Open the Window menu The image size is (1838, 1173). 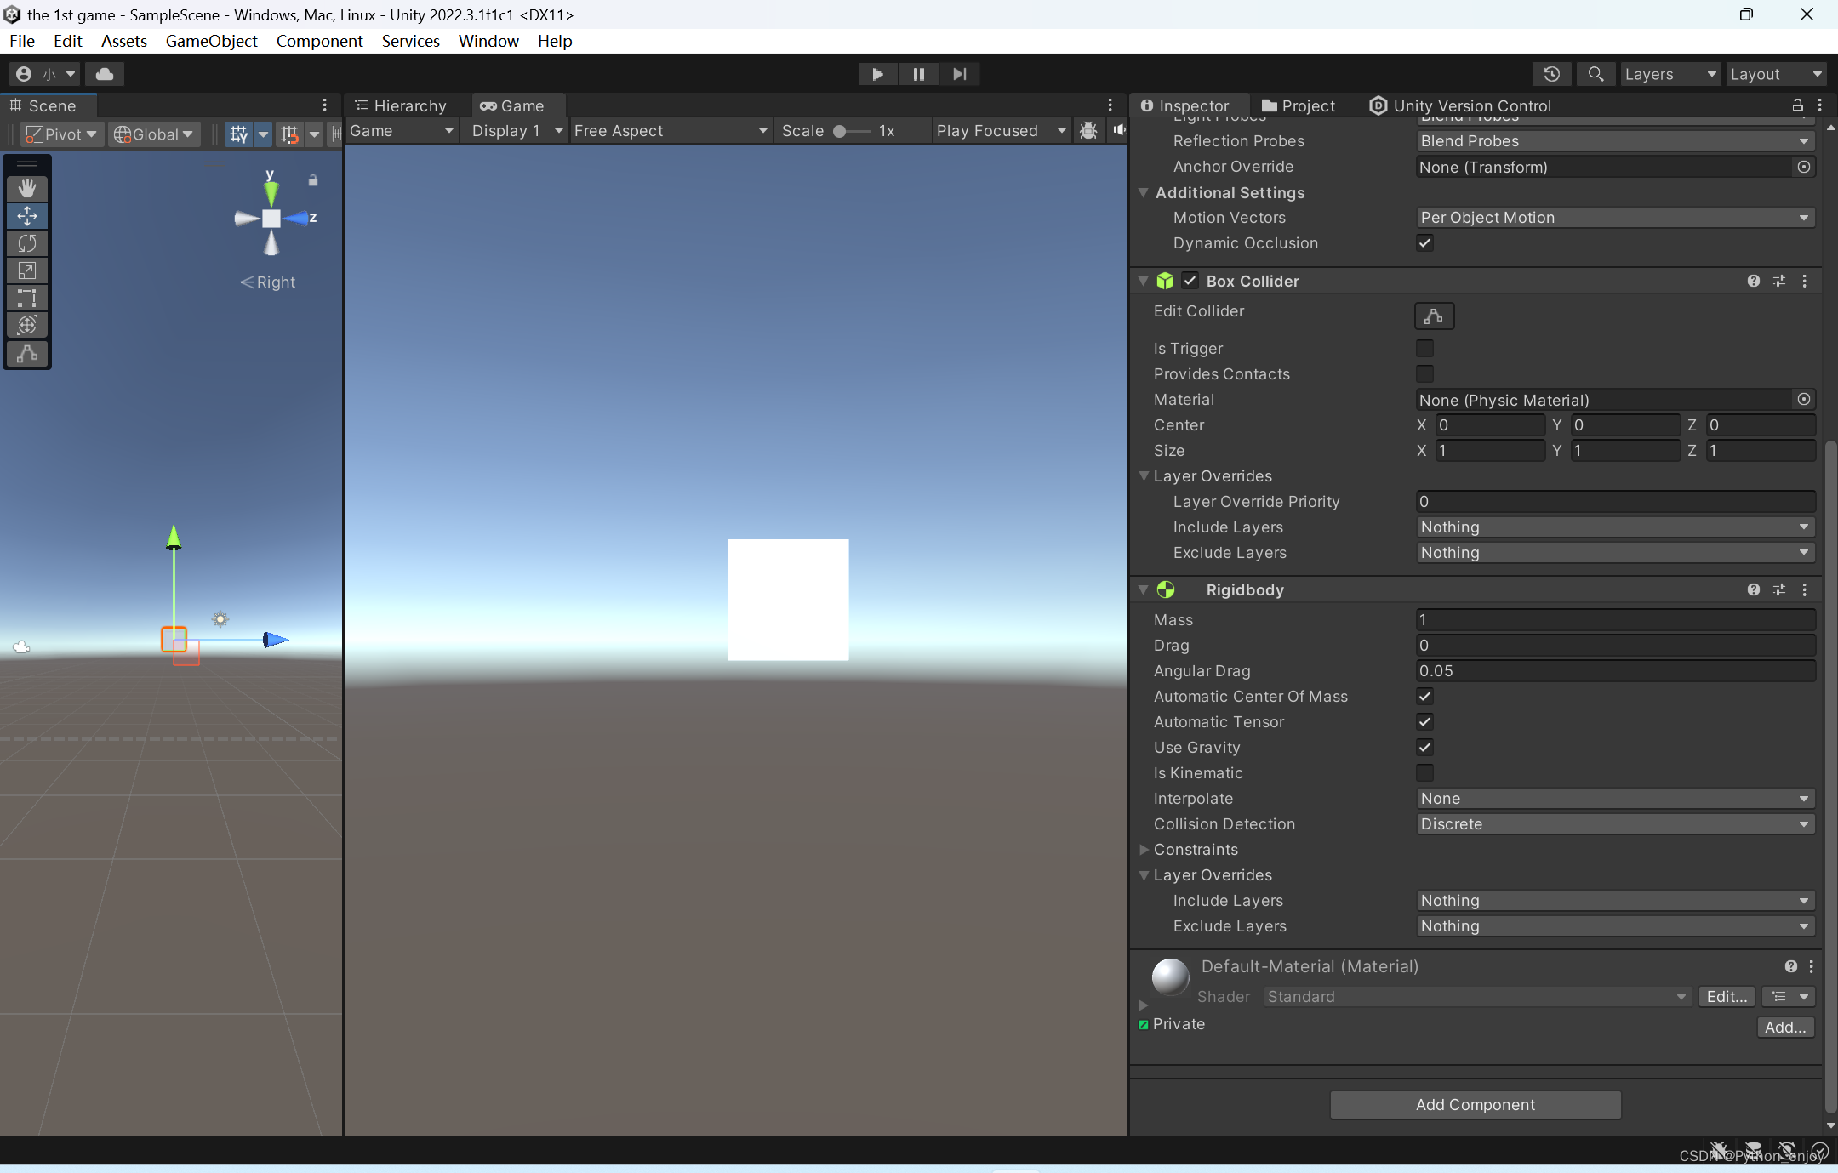point(488,41)
